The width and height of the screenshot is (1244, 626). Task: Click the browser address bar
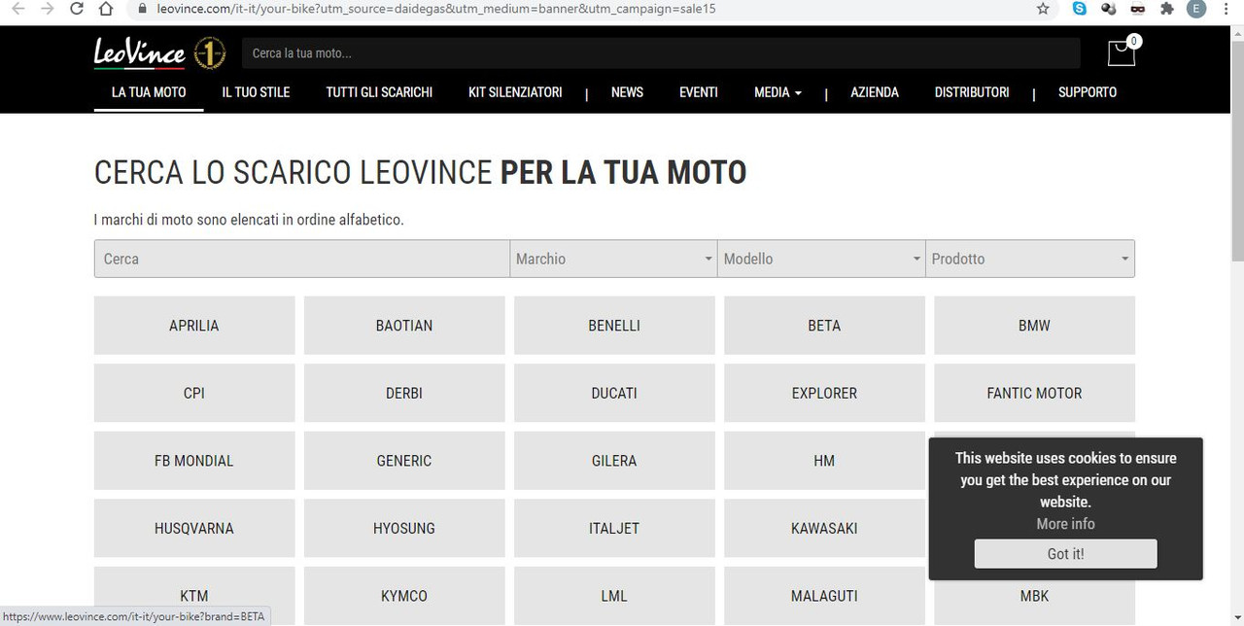583,9
